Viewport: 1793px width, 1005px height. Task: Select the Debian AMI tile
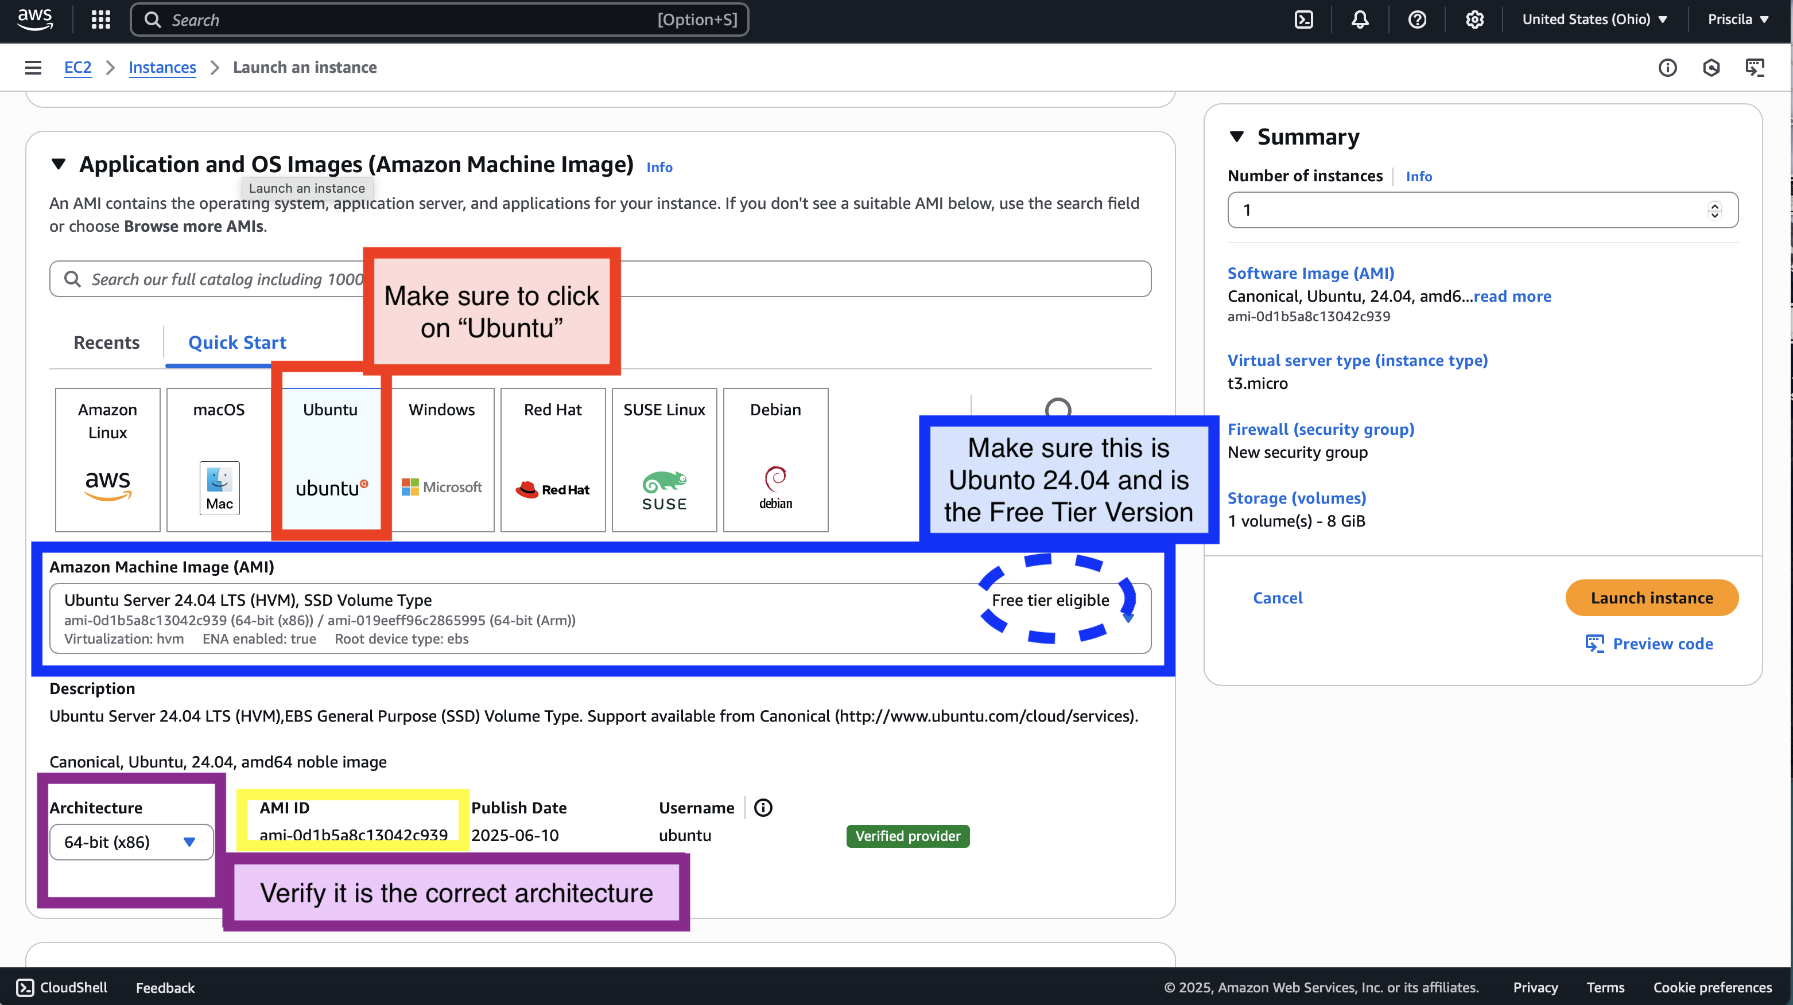(x=775, y=459)
